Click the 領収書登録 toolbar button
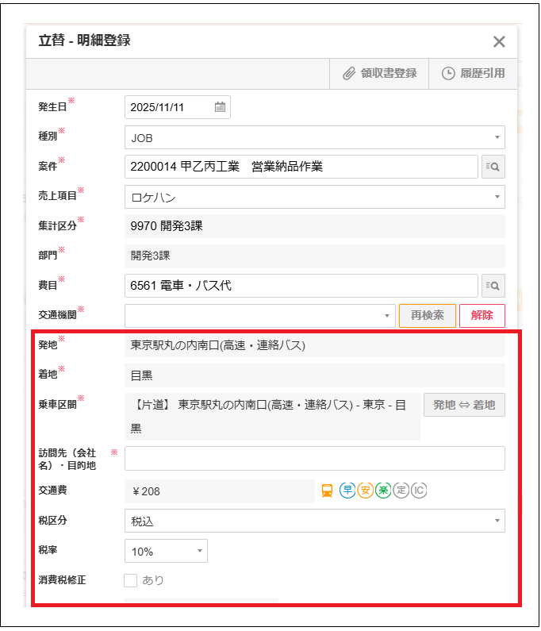Image resolution: width=541 pixels, height=631 pixels. pos(380,73)
